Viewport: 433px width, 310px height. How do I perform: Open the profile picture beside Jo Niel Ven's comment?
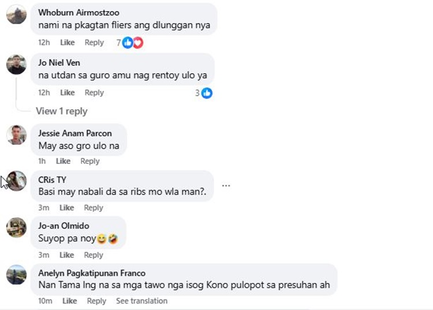click(16, 64)
